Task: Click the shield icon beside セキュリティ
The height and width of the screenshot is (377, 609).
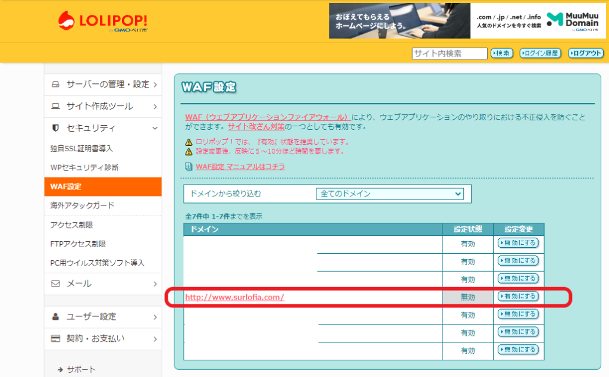Action: [x=56, y=128]
